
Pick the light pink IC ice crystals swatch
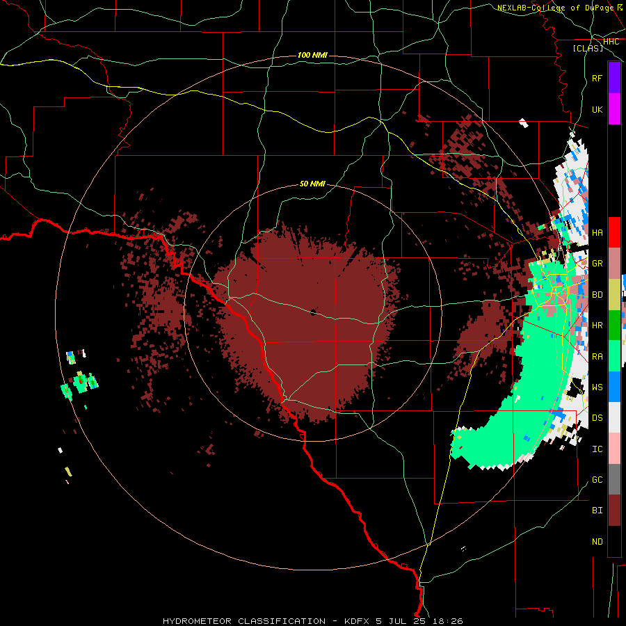(x=614, y=449)
